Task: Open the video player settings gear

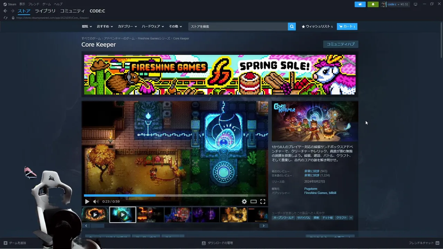Action: (244, 201)
